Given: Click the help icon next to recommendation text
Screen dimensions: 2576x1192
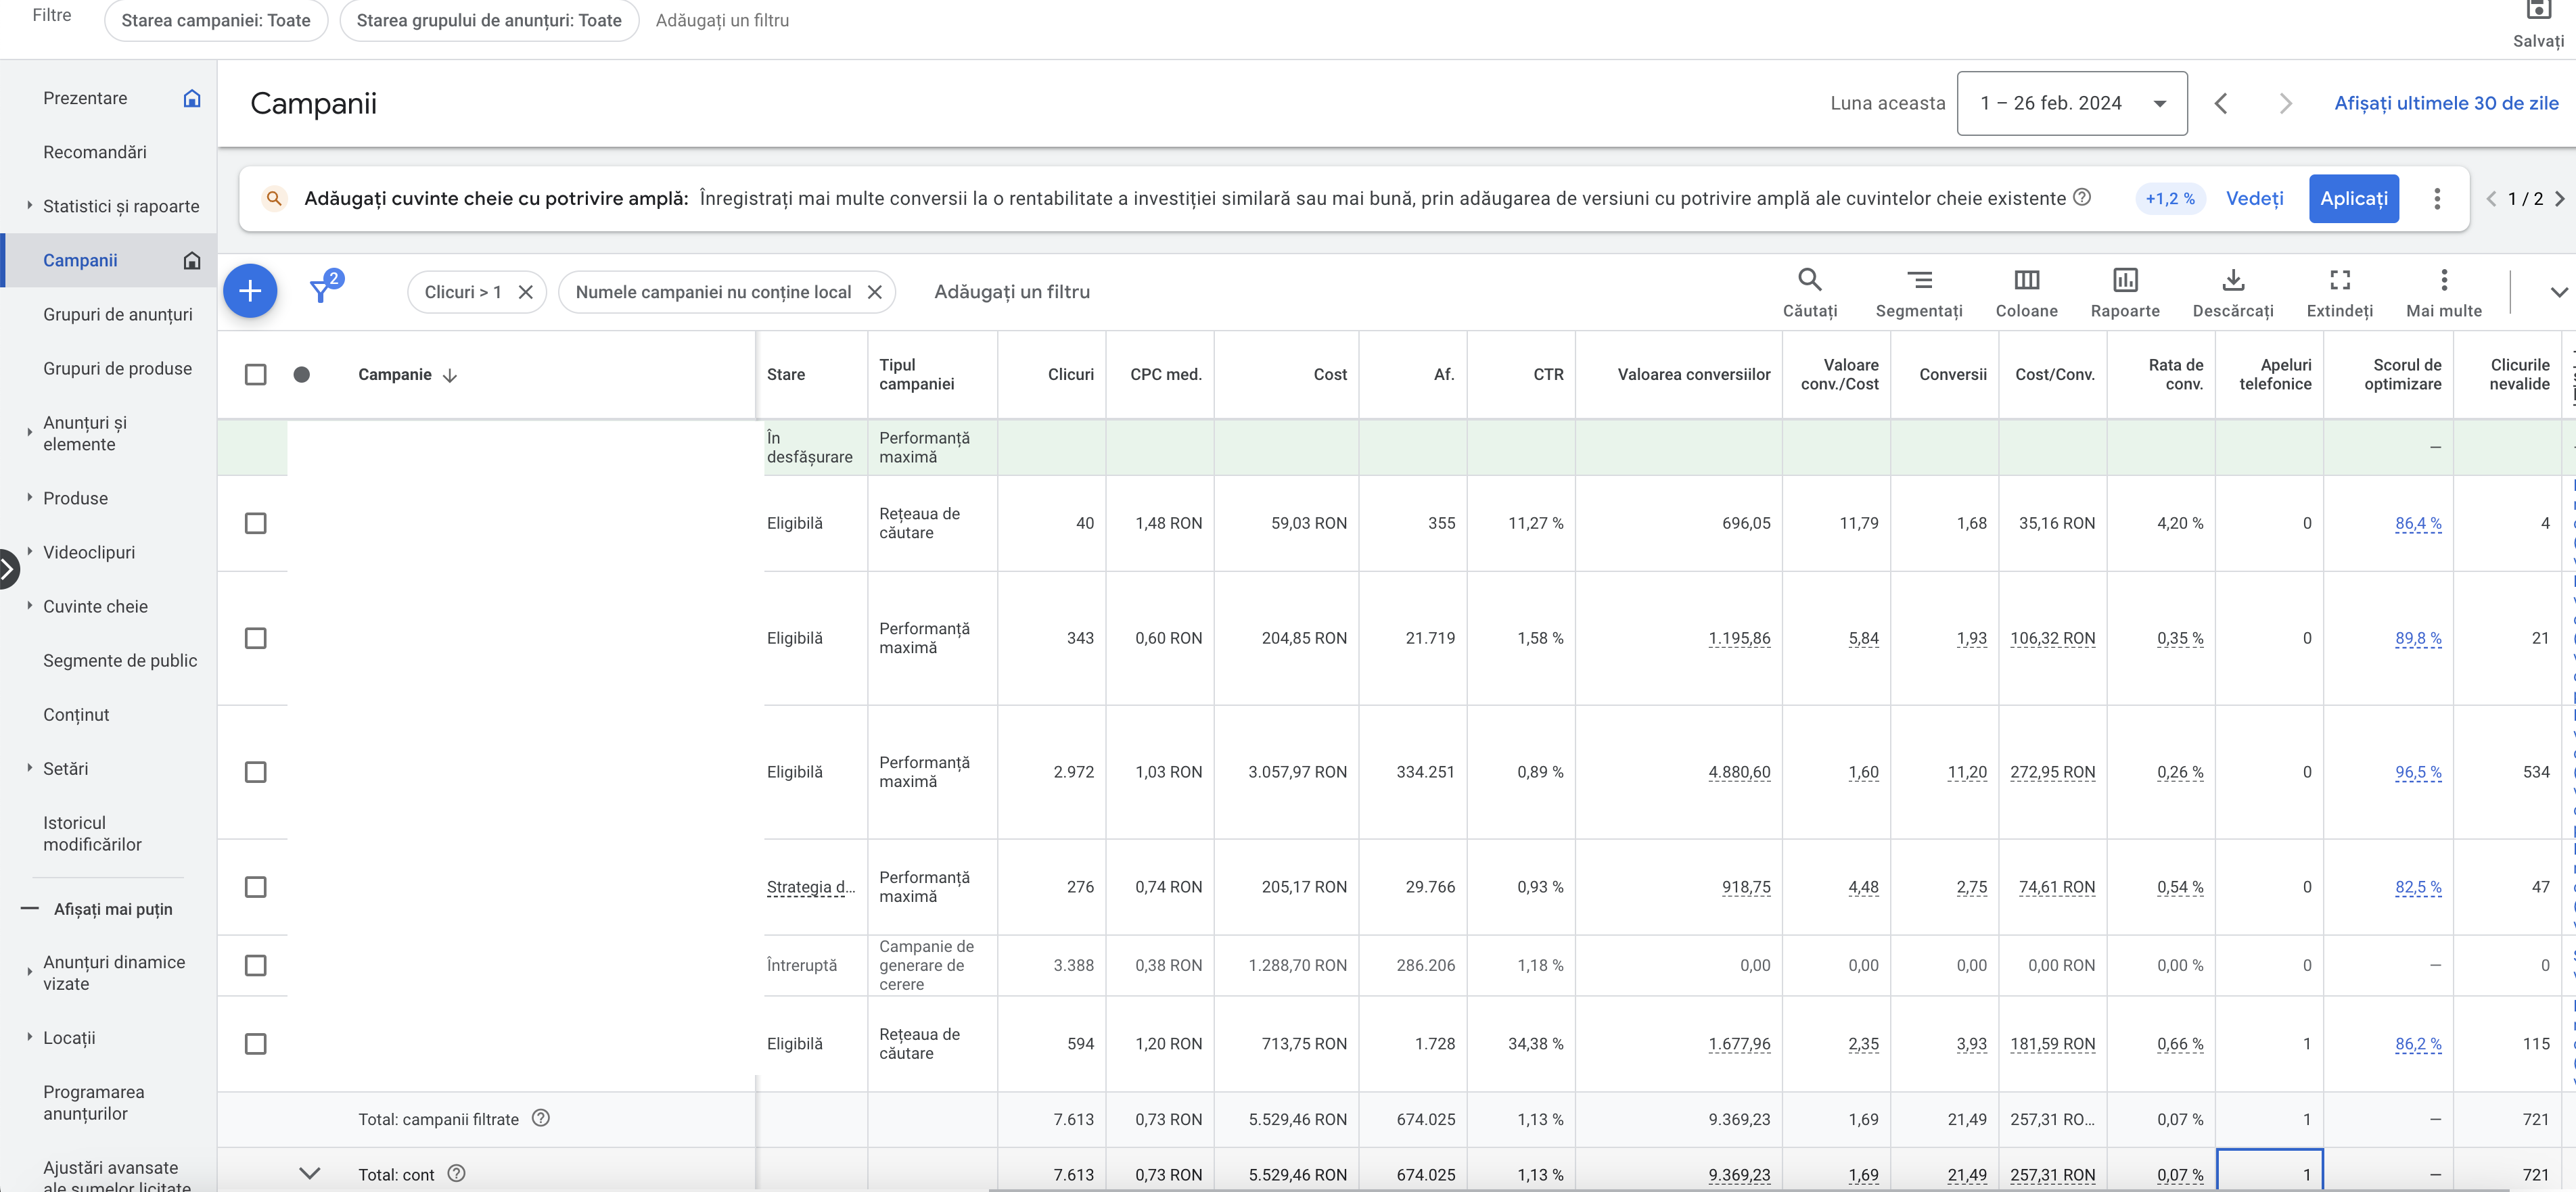Looking at the screenshot, I should click(2081, 197).
